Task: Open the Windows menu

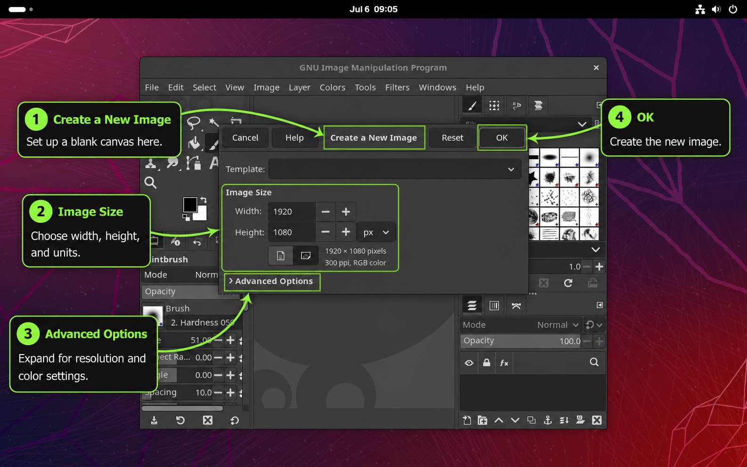Action: [438, 88]
